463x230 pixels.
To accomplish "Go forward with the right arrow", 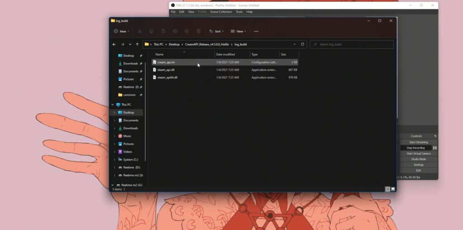I will click(x=123, y=44).
